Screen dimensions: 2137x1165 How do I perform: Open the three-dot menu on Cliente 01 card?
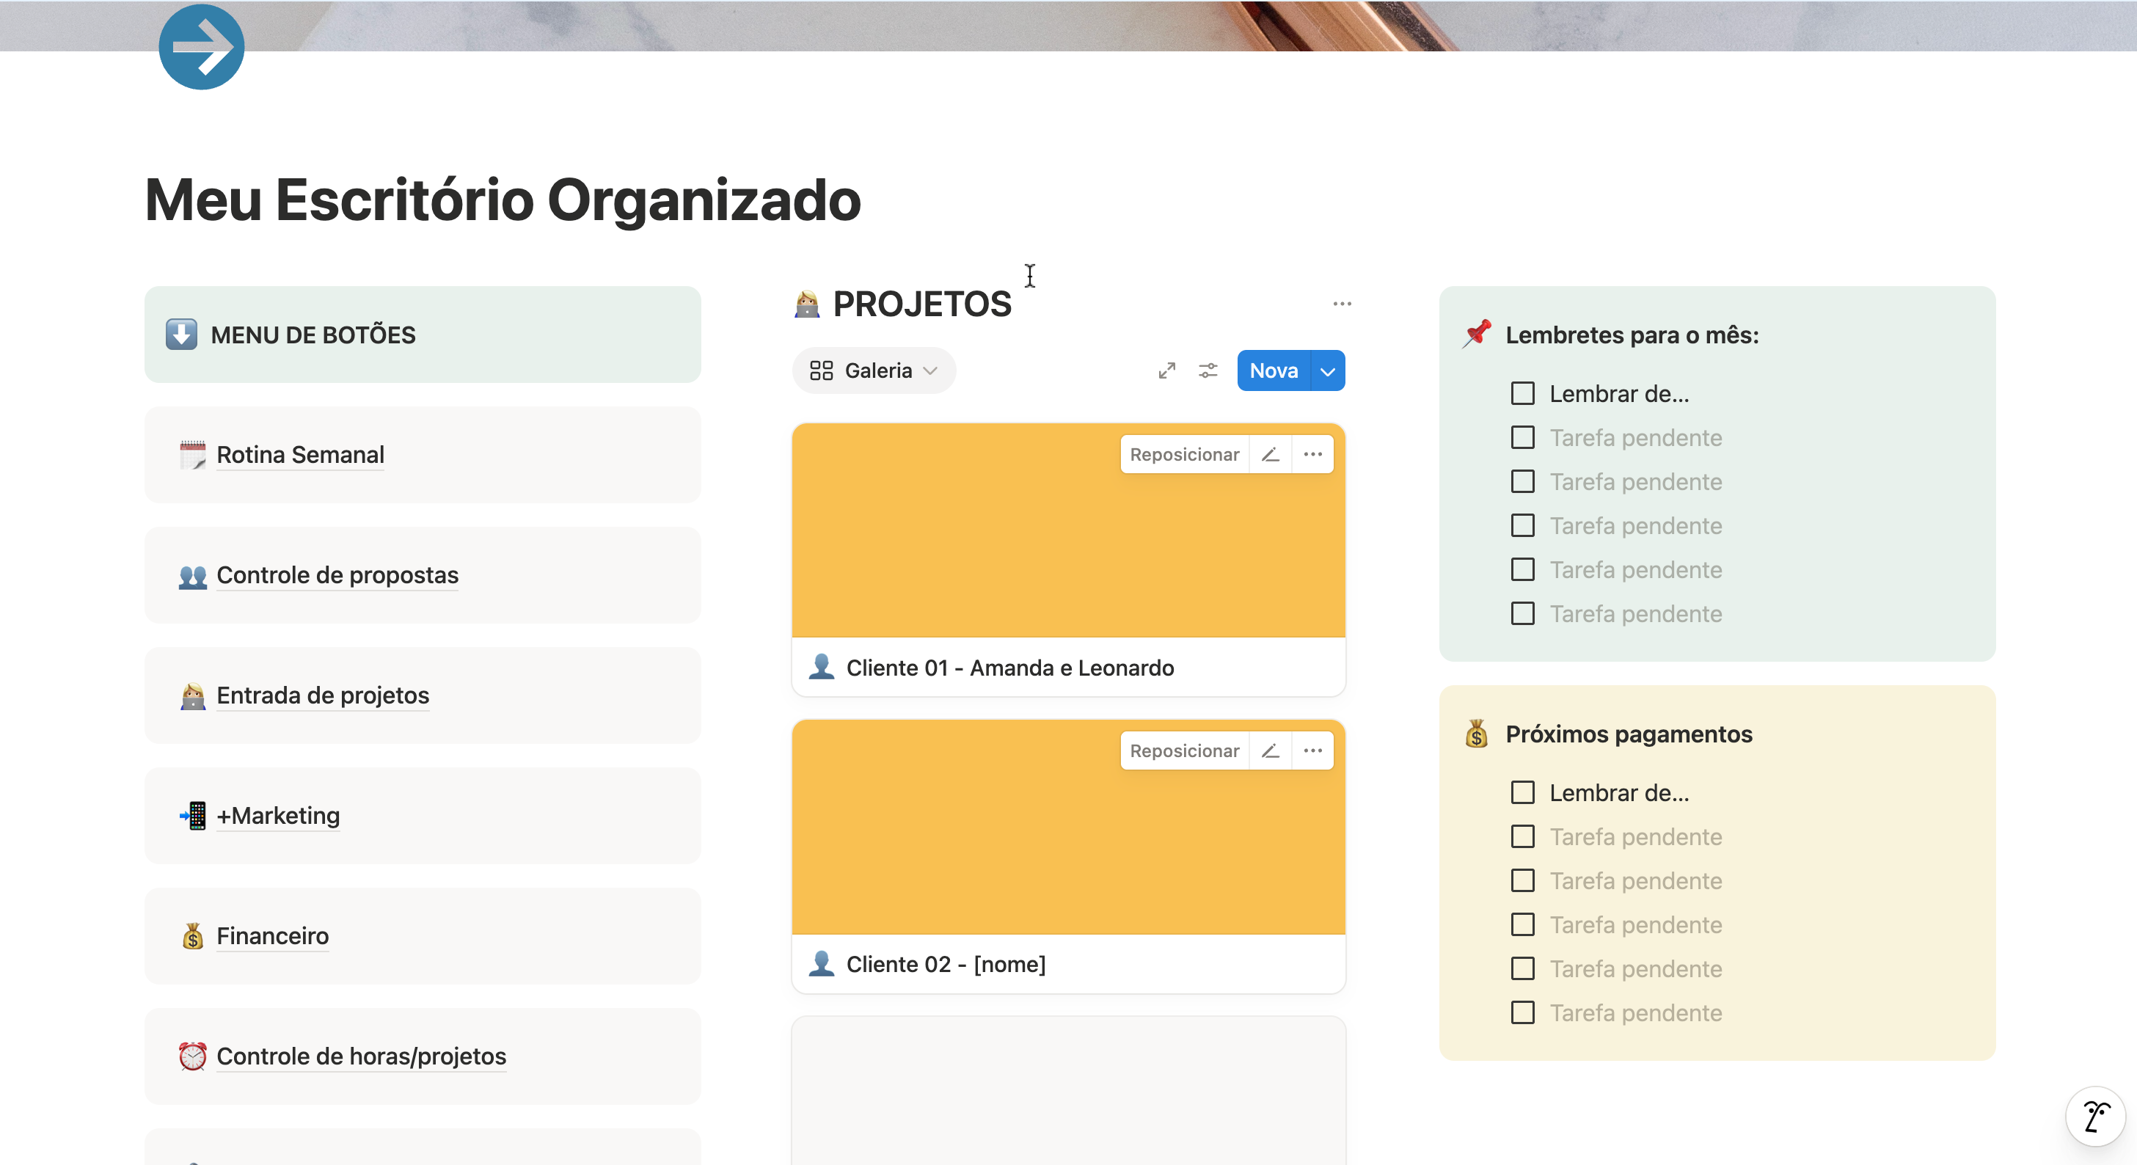[1312, 455]
